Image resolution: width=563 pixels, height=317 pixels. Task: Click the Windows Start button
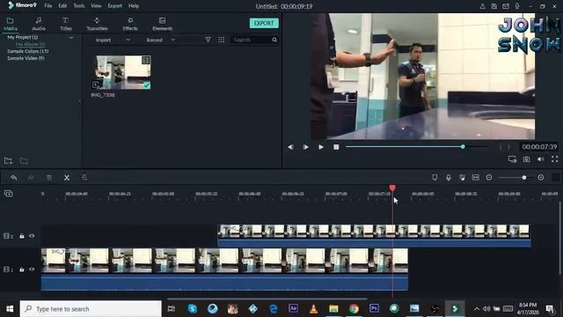(10, 309)
